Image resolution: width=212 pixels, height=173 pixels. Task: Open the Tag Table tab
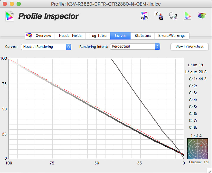point(98,36)
